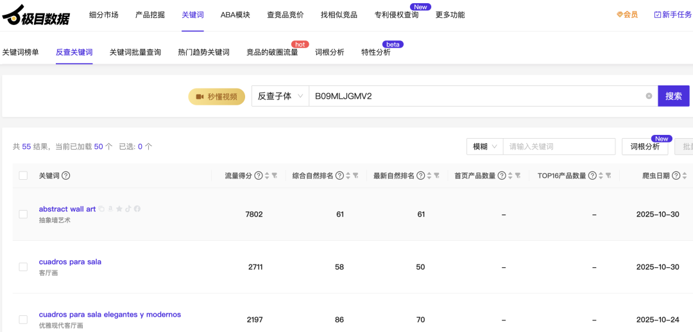Screen dimensions: 693x332
Task: Open 关键词 in top navigation
Action: pyautogui.click(x=193, y=15)
